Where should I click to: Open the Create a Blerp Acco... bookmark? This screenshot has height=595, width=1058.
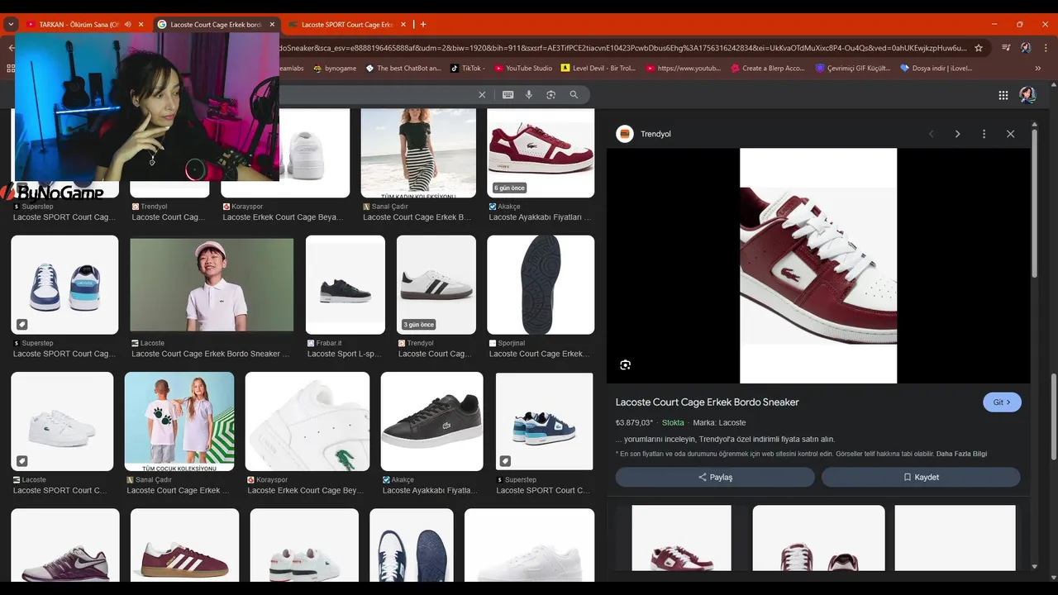(x=768, y=69)
